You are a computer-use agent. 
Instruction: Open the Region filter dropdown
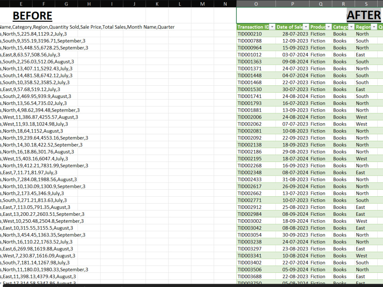tap(374, 27)
